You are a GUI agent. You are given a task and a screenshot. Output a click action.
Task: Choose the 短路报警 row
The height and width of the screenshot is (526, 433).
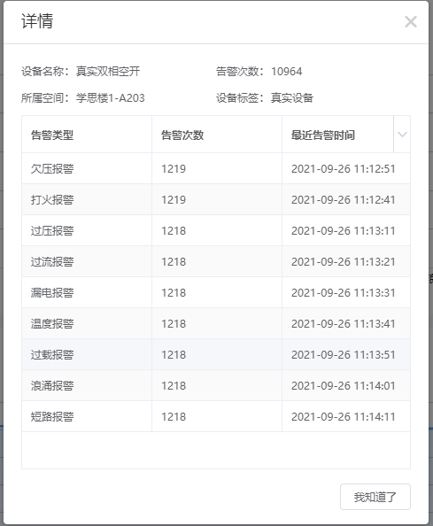pyautogui.click(x=216, y=417)
